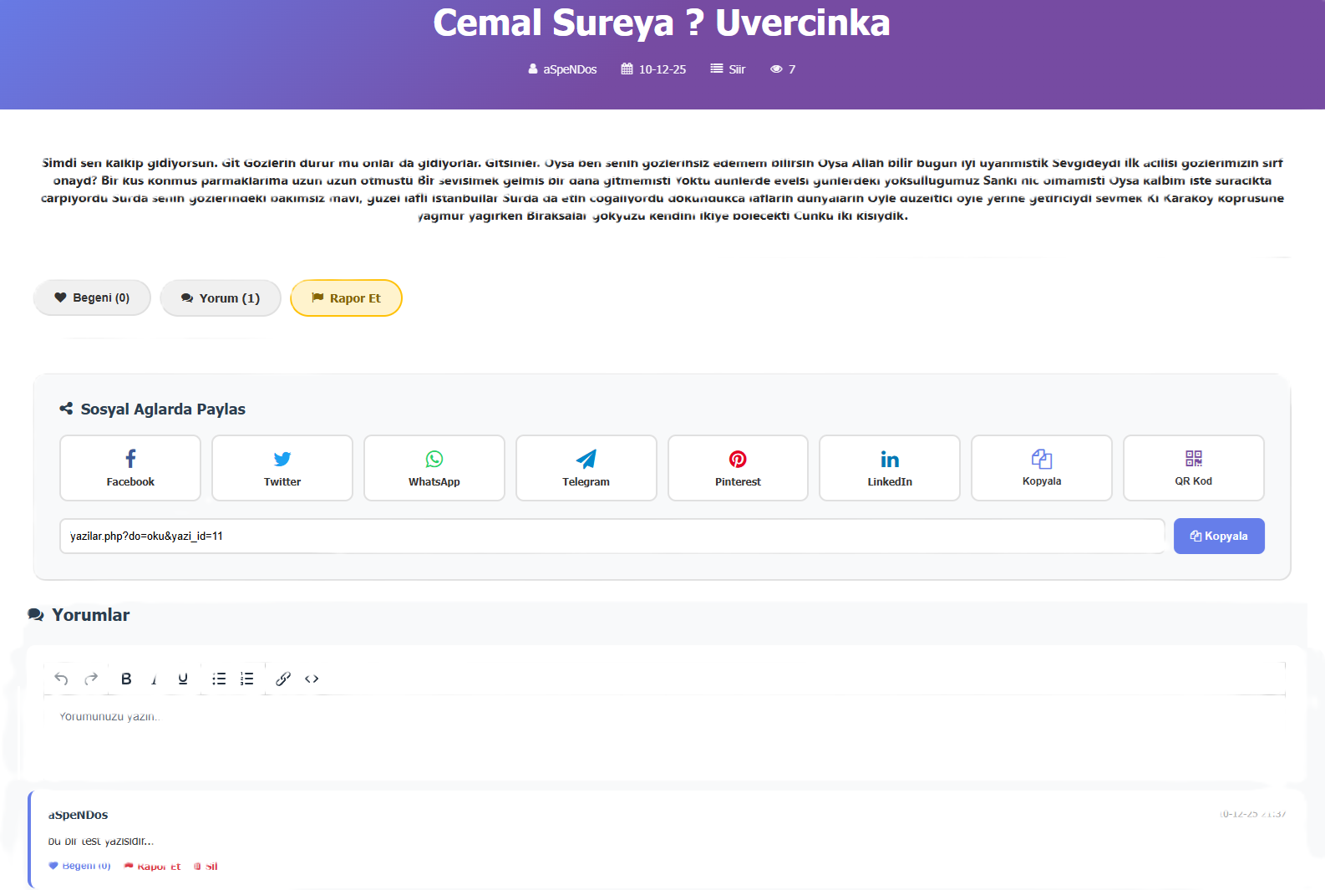Click the undo icon in comment editor
Viewport: 1325px width, 890px height.
click(x=61, y=679)
